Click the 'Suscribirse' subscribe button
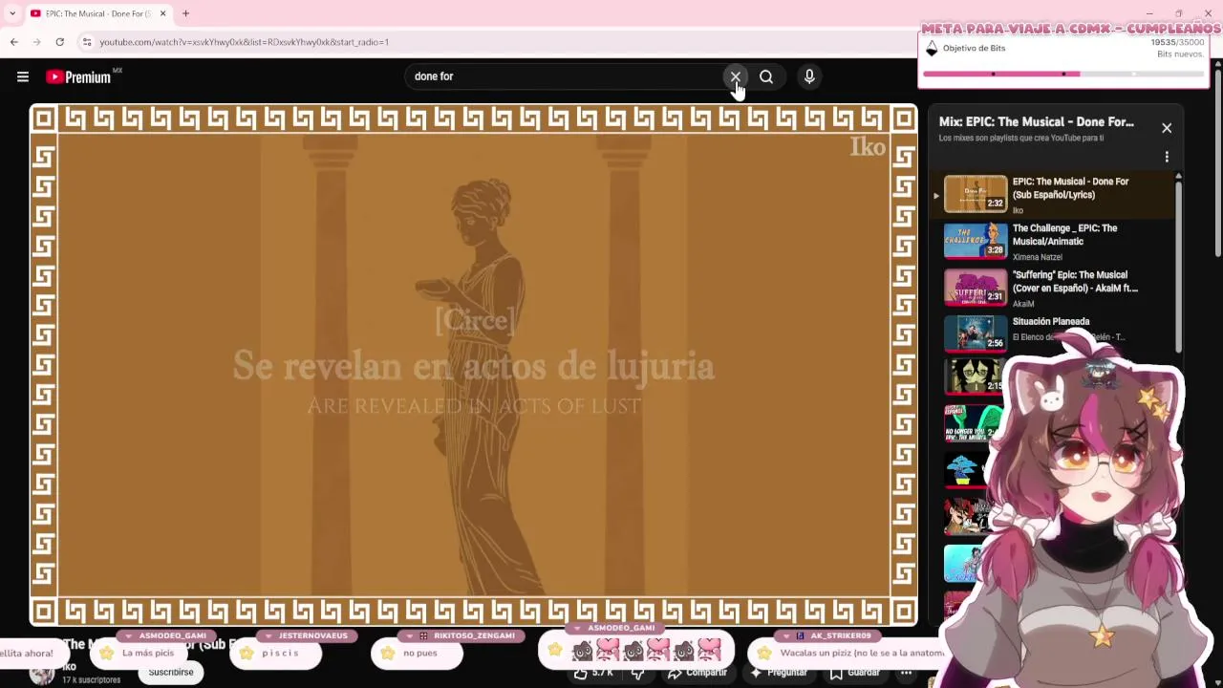This screenshot has width=1223, height=688. [x=171, y=673]
